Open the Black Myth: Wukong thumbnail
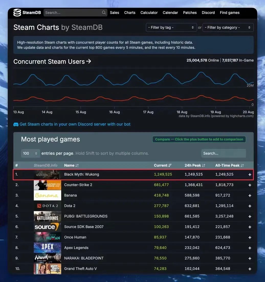 [x=47, y=174]
